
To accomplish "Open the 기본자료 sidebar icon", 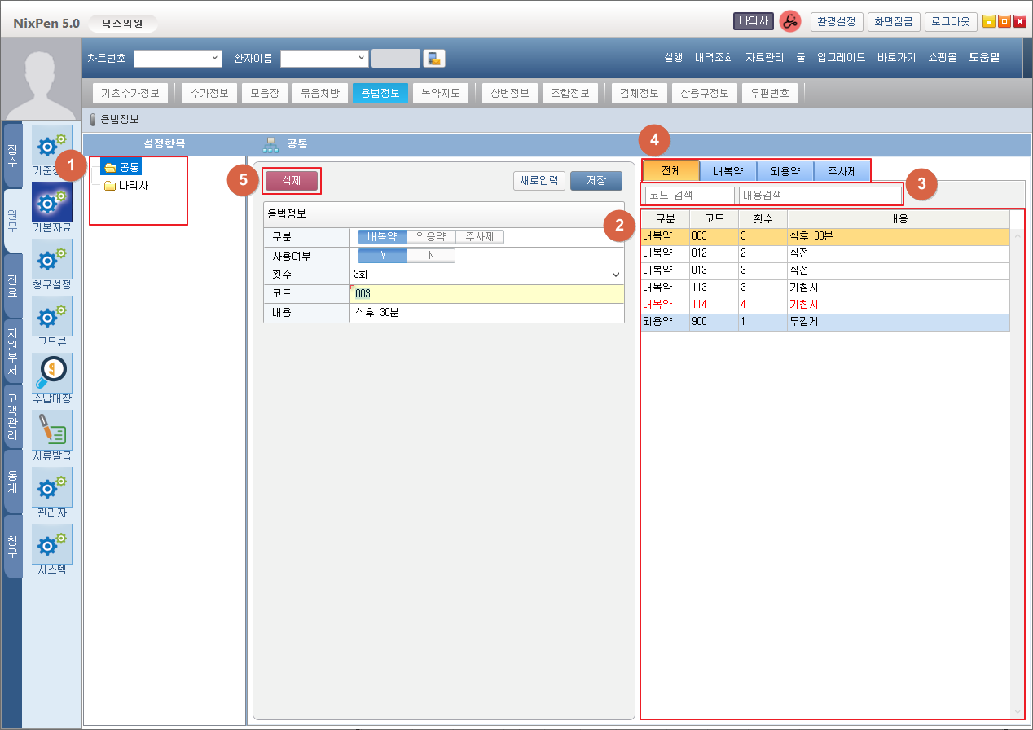I will coord(51,202).
